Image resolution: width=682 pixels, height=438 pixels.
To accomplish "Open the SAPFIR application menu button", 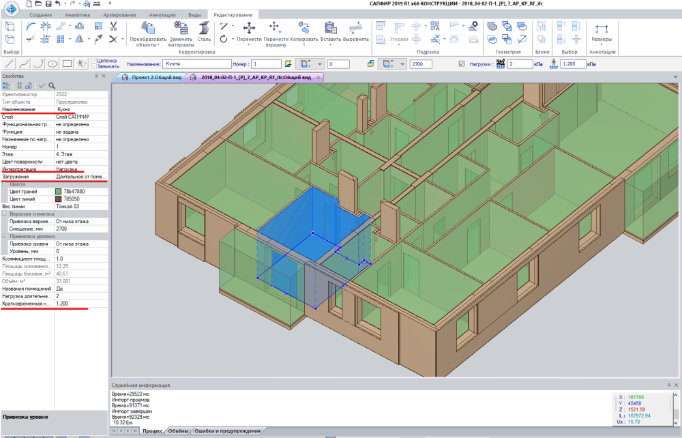I will pyautogui.click(x=12, y=8).
